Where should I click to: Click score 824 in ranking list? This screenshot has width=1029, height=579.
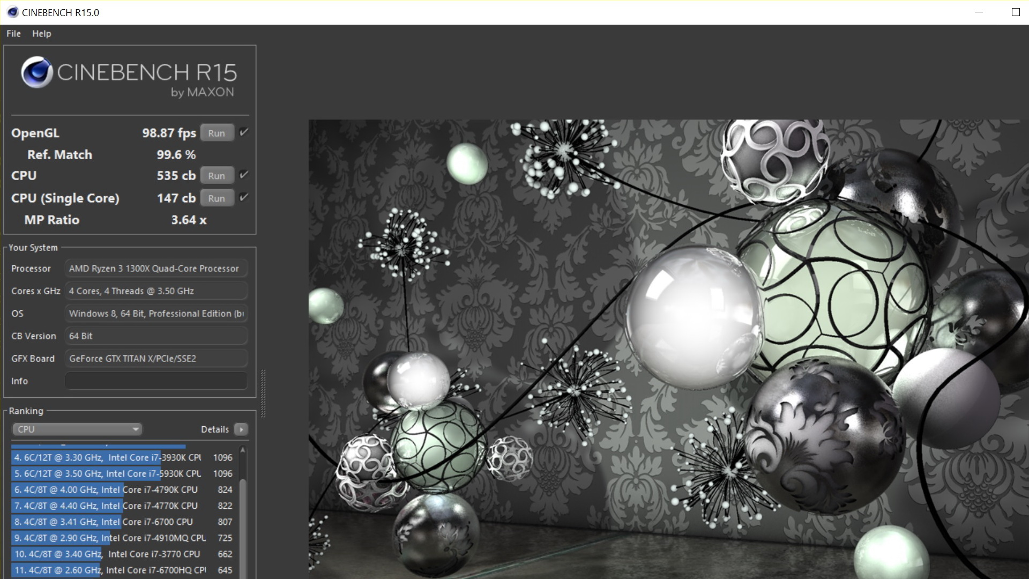[225, 489]
